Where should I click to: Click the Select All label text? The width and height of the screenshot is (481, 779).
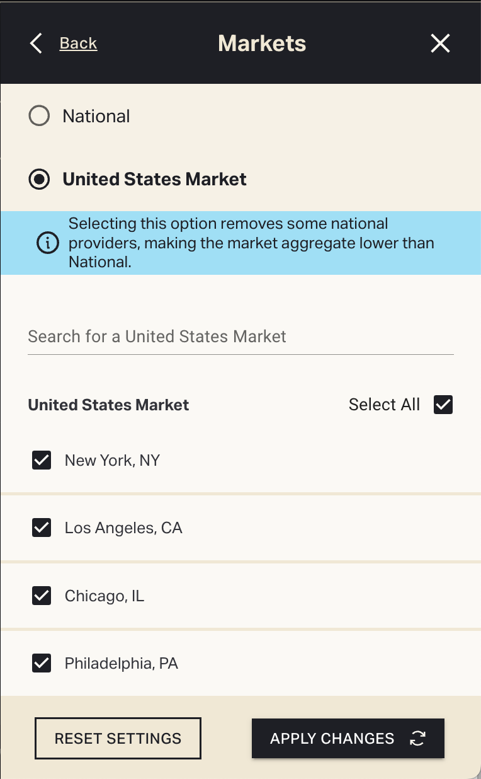384,405
